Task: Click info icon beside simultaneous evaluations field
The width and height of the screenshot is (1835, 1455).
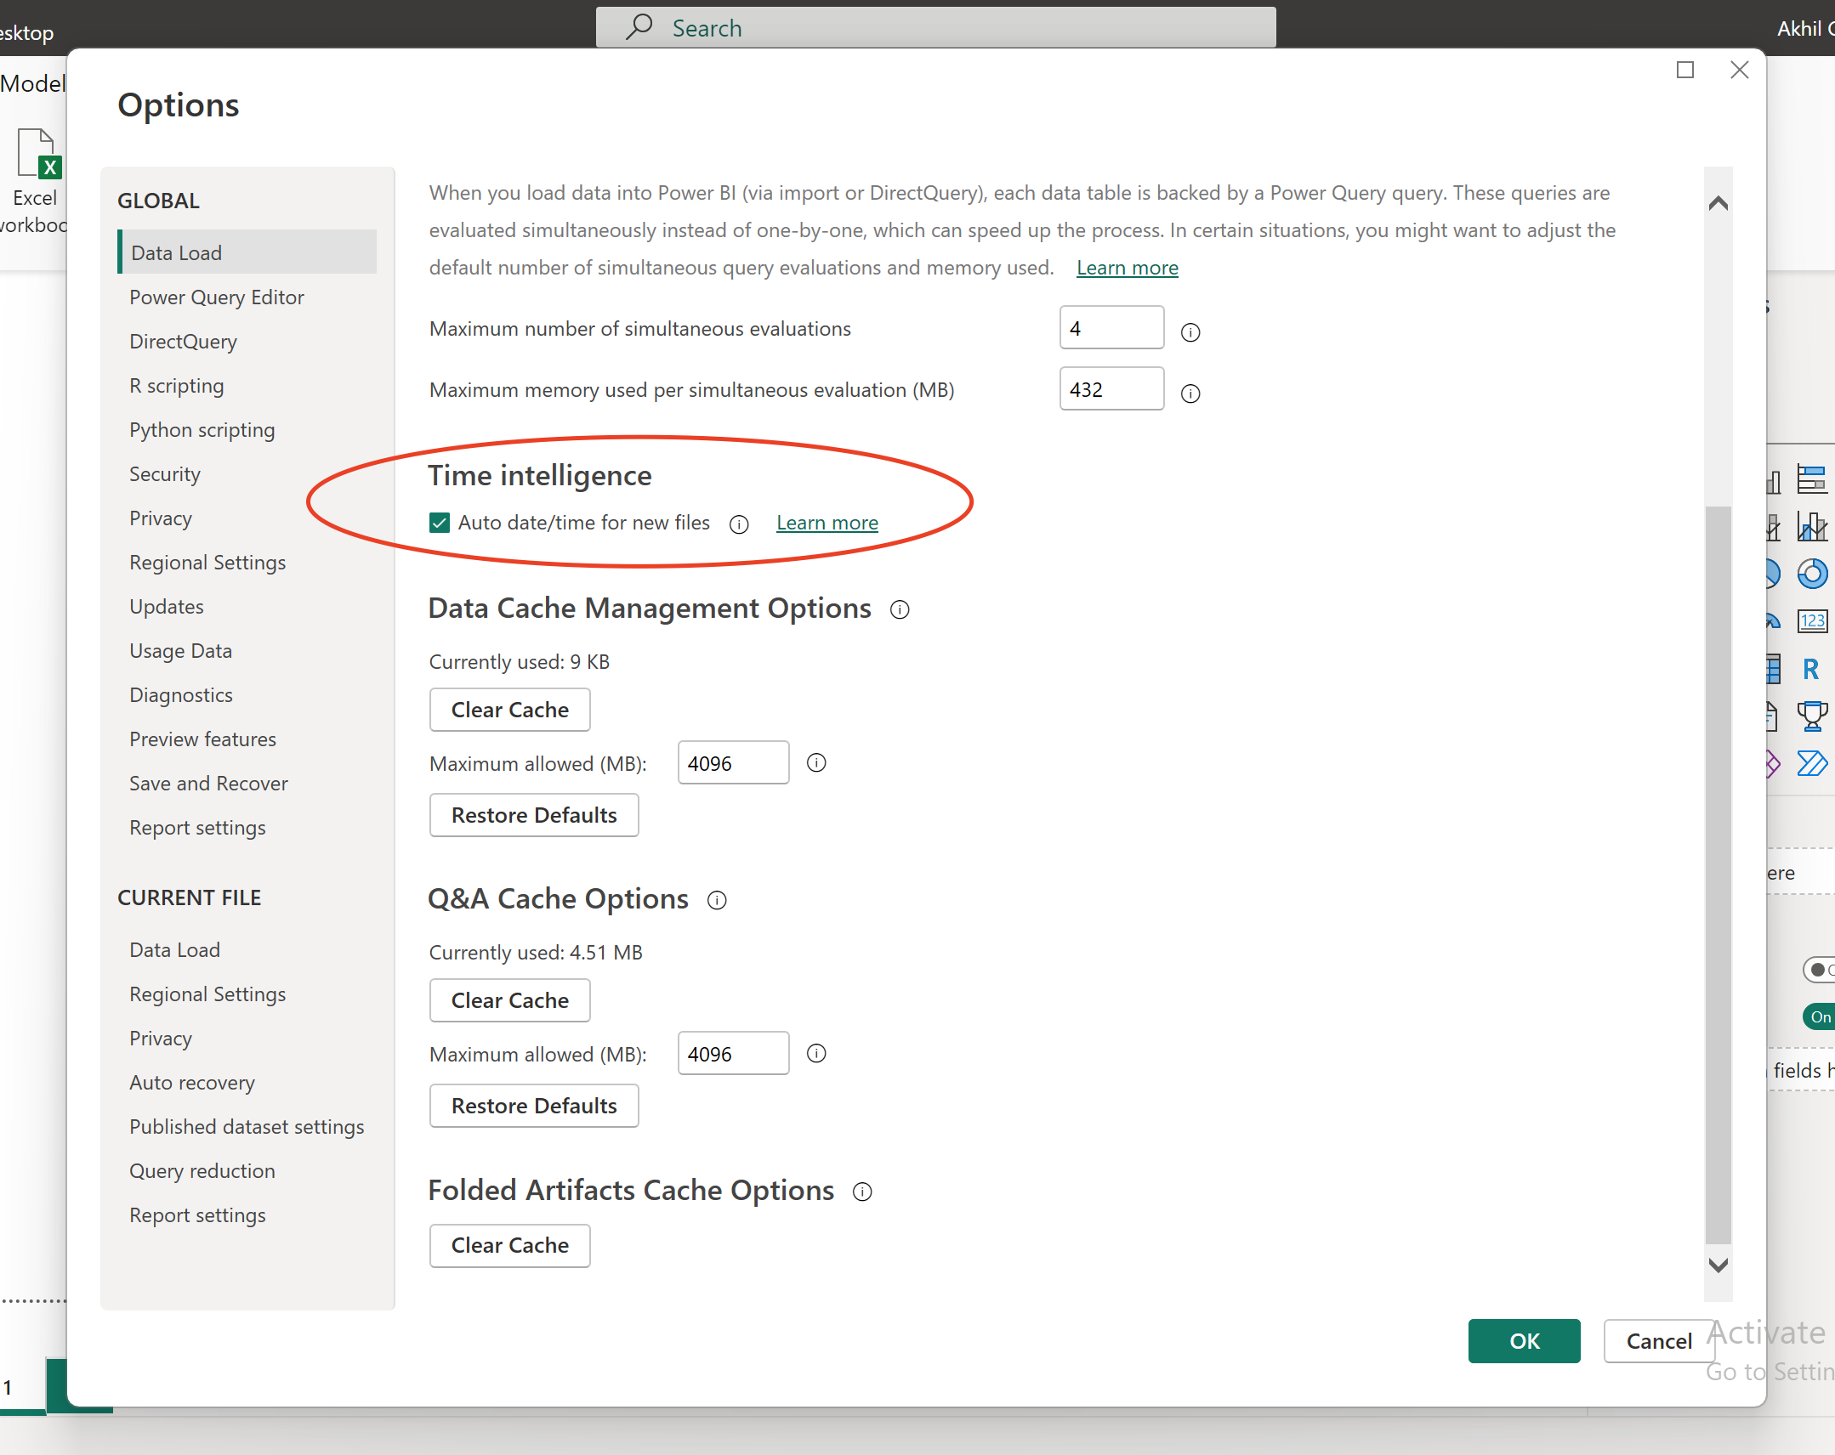Action: 1190,332
